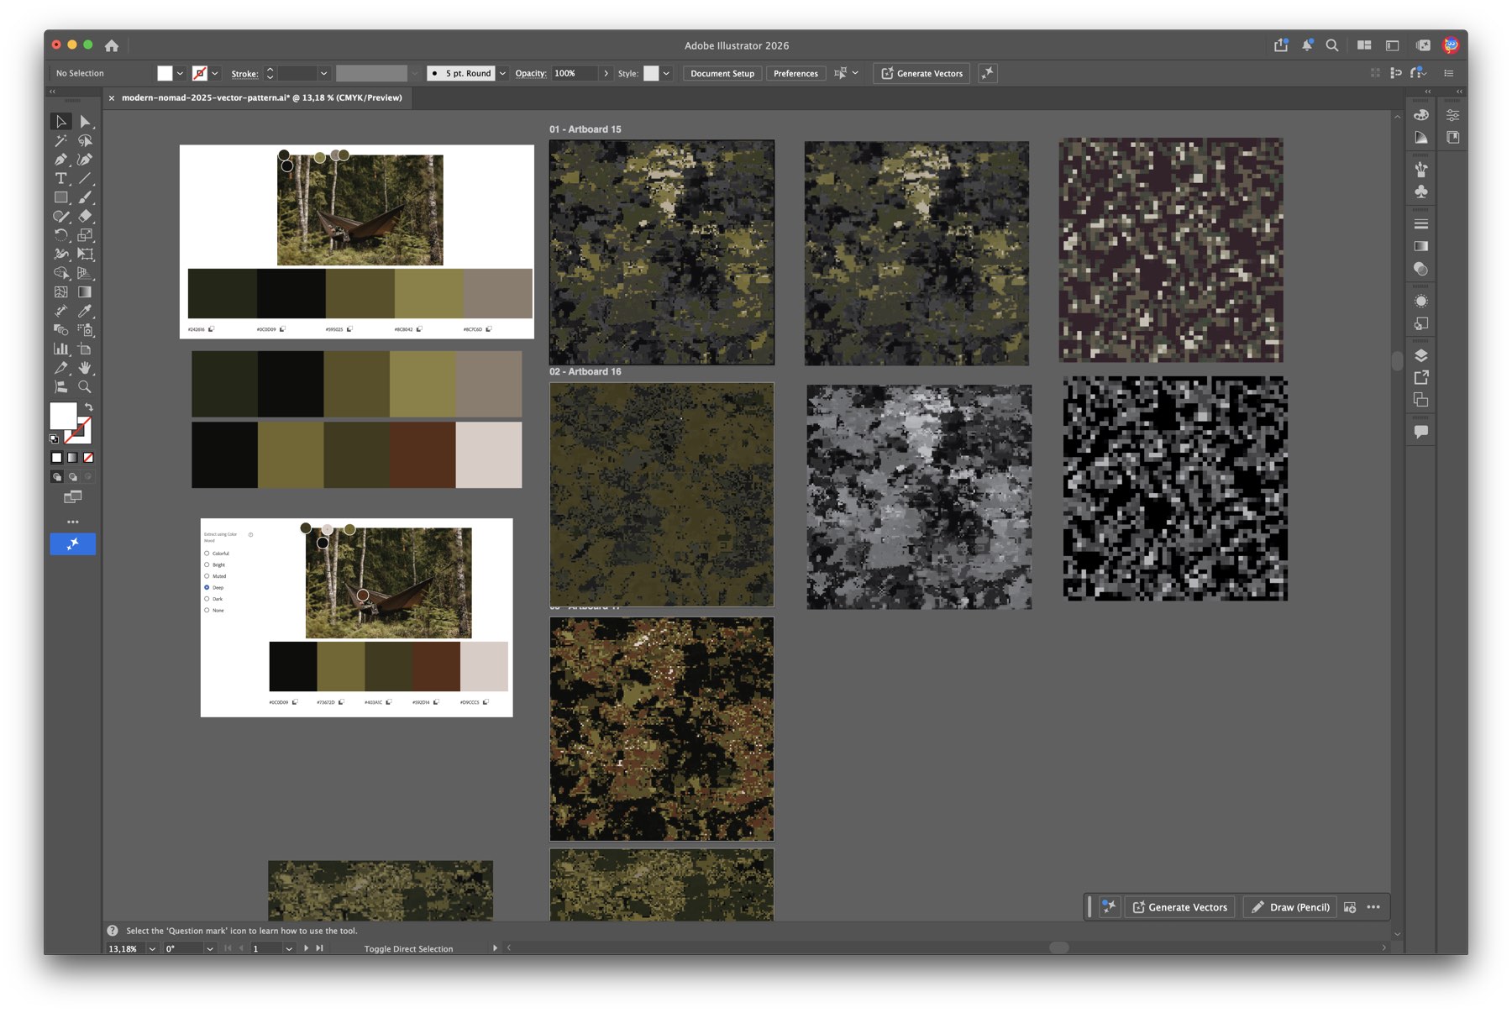Select the Eyedropper tool
The width and height of the screenshot is (1512, 1013).
[85, 312]
